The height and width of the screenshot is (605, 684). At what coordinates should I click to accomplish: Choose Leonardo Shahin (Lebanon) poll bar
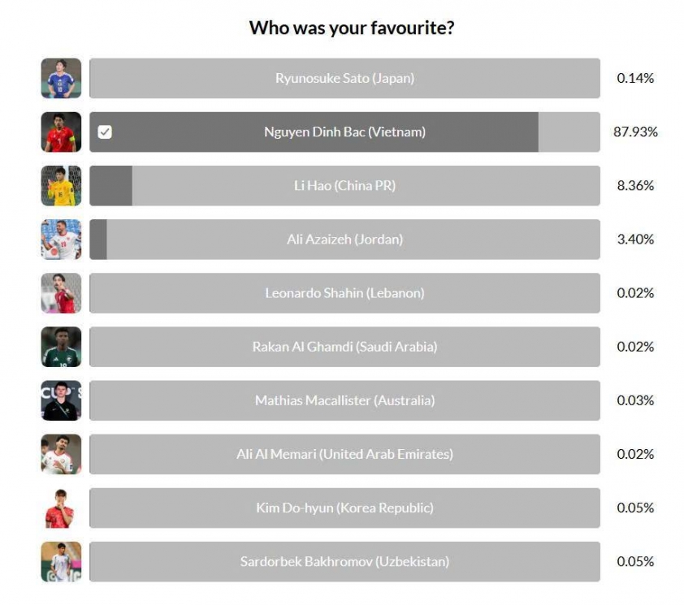[344, 293]
